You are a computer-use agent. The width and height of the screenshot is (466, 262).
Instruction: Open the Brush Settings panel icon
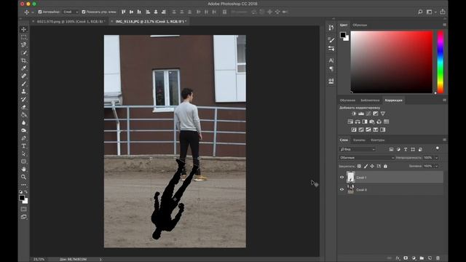331,39
